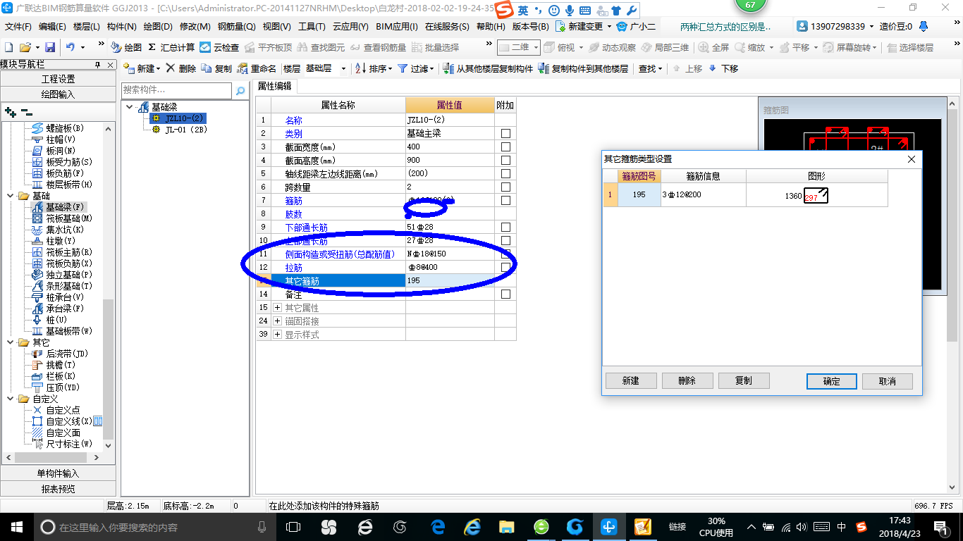Click the Open folder icon in toolbar
Image resolution: width=963 pixels, height=541 pixels.
pyautogui.click(x=25, y=47)
